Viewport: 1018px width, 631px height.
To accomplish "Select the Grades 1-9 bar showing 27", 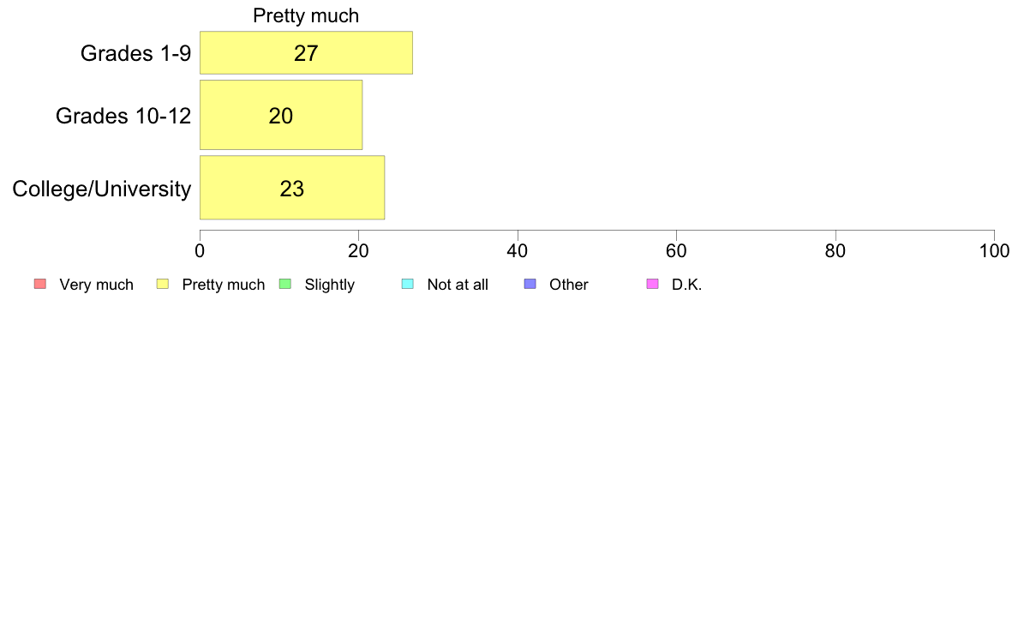I will pyautogui.click(x=306, y=52).
